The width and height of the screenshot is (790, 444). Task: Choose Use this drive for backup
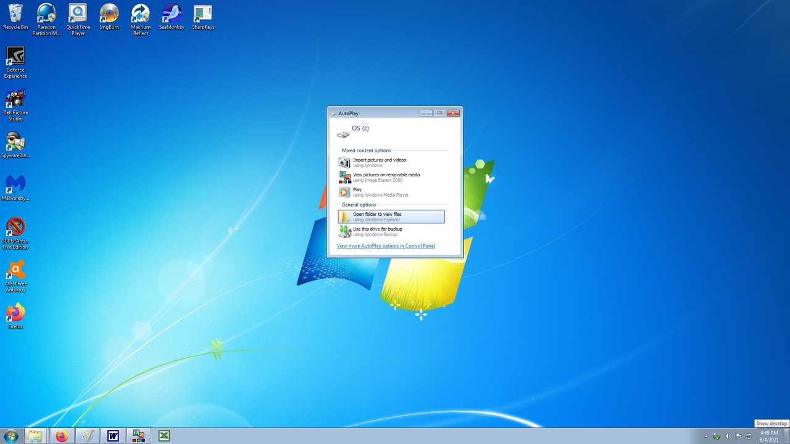(377, 231)
